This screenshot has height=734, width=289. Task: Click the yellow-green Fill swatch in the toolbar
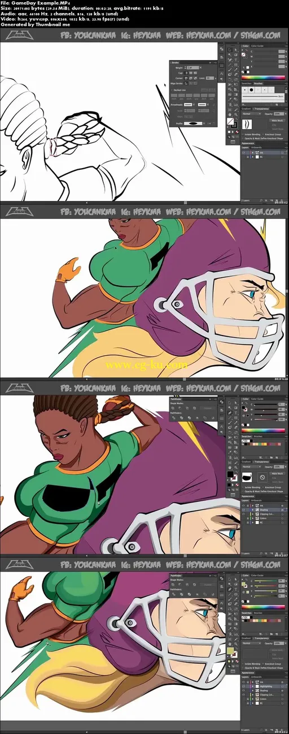pyautogui.click(x=230, y=650)
